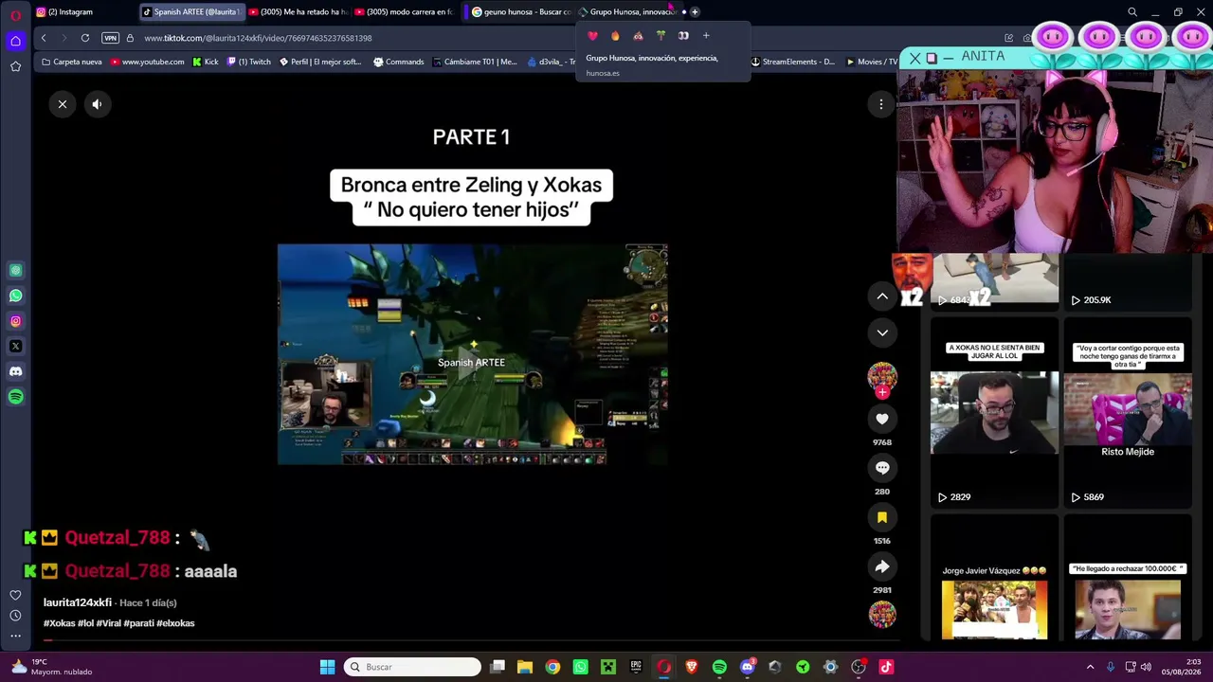Open the Windows Start menu
This screenshot has height=682, width=1213.
click(327, 667)
